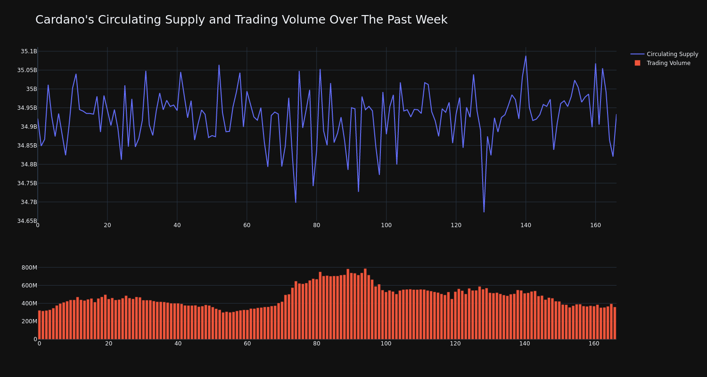Click the supply trough near hour 74
Image resolution: width=707 pixels, height=377 pixels.
tap(296, 202)
